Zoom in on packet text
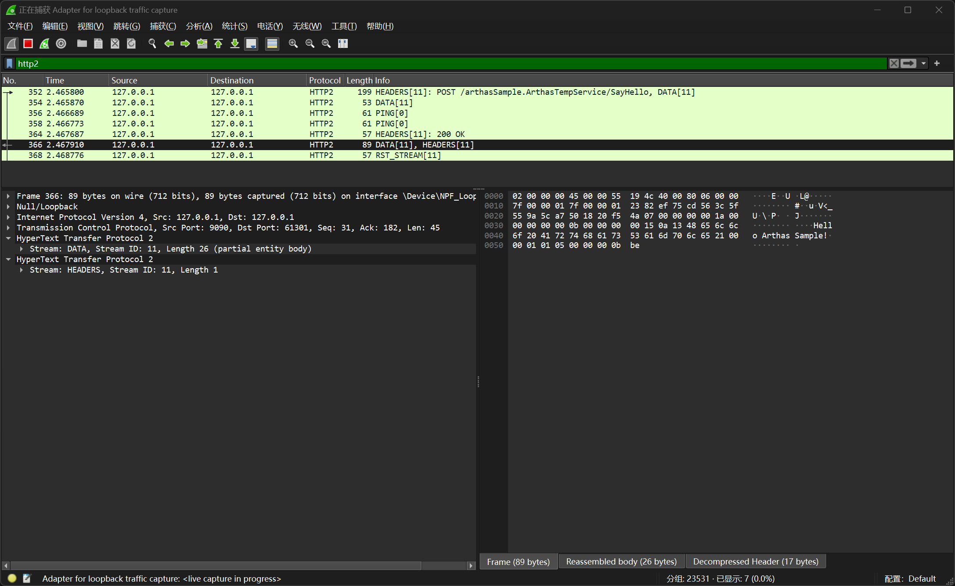Image resolution: width=955 pixels, height=586 pixels. coord(293,43)
